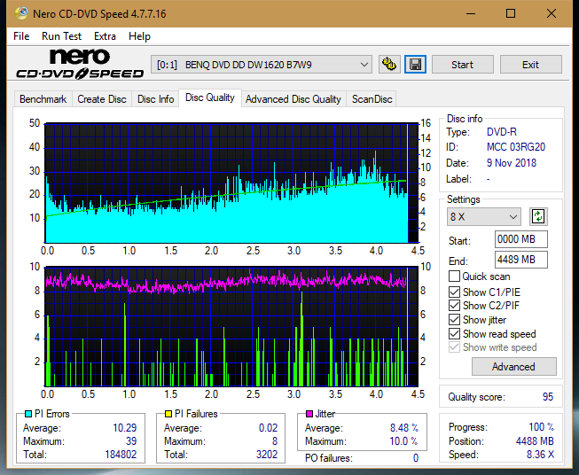The width and height of the screenshot is (579, 475).
Task: Click the Exit button
Action: 530,65
